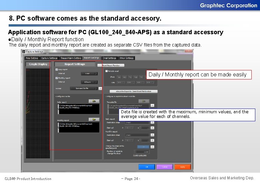The height and width of the screenshot is (183, 260).
Task: Switch Change the sheet at specified point toggle
Action: 143,147
